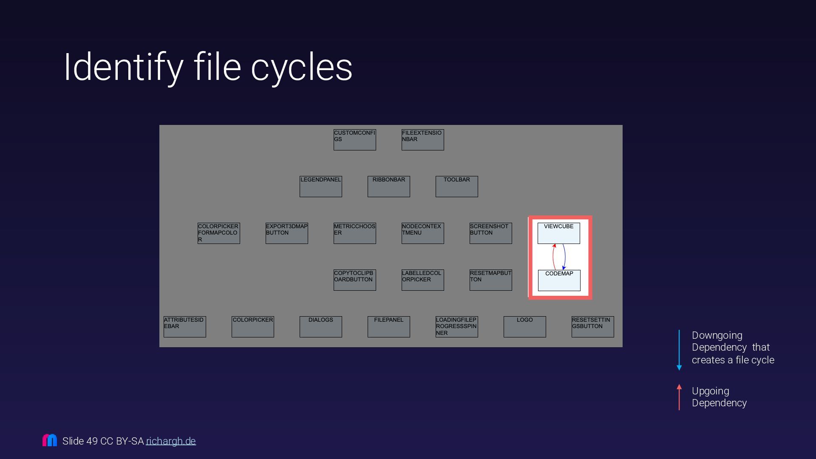This screenshot has width=816, height=459.
Task: Click the LEGENDPANEL box
Action: point(320,187)
